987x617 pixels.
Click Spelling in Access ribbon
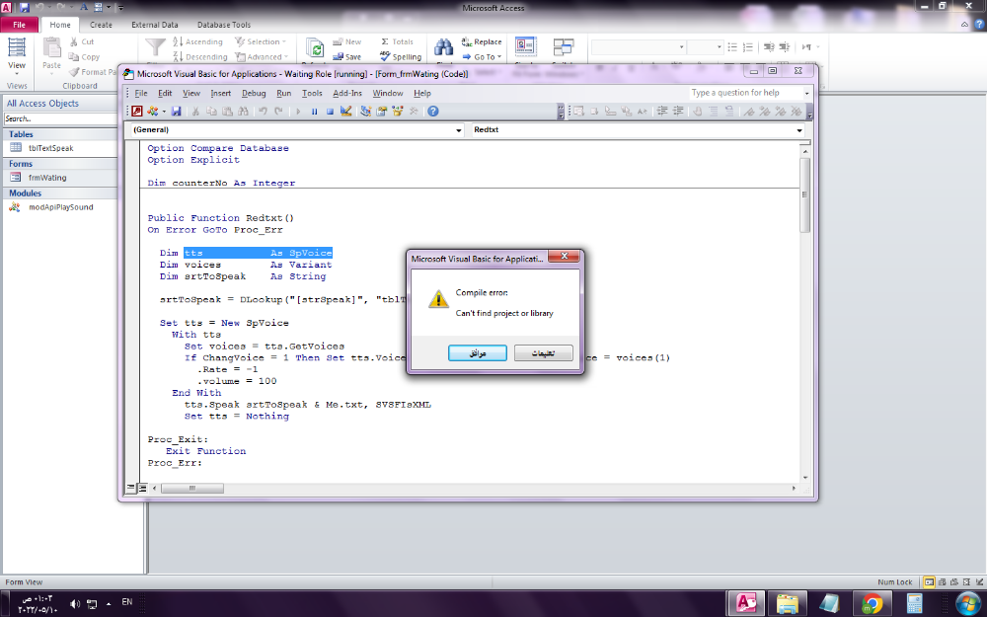[x=401, y=56]
